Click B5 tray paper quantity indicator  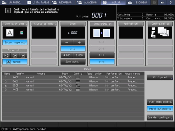click(78, 86)
